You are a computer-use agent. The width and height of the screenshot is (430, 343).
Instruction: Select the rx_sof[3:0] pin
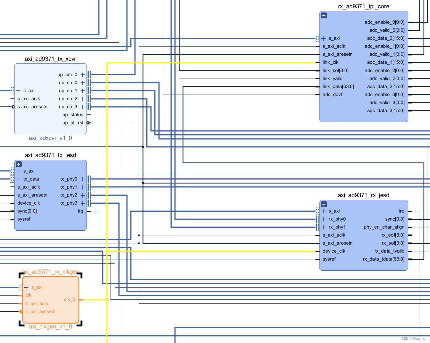point(393,243)
